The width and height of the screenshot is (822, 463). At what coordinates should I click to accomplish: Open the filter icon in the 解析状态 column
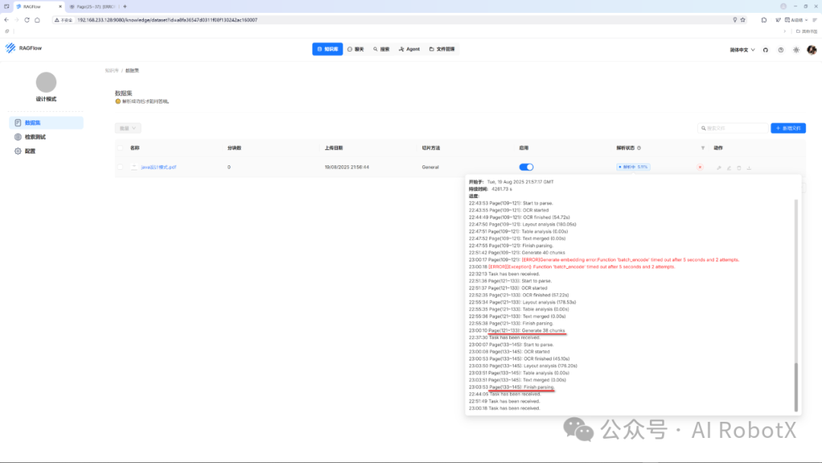coord(703,148)
